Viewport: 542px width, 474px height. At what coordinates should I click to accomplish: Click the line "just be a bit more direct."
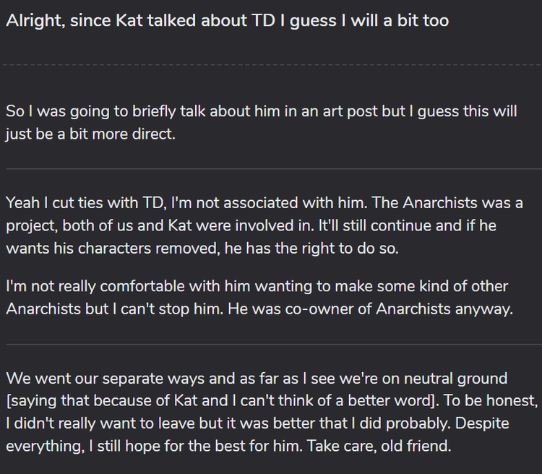click(x=90, y=134)
